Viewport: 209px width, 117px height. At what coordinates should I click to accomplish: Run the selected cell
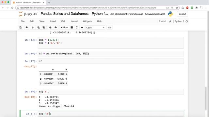pos(64,27)
